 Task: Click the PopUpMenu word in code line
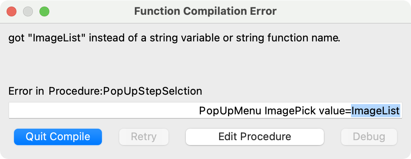[230, 111]
